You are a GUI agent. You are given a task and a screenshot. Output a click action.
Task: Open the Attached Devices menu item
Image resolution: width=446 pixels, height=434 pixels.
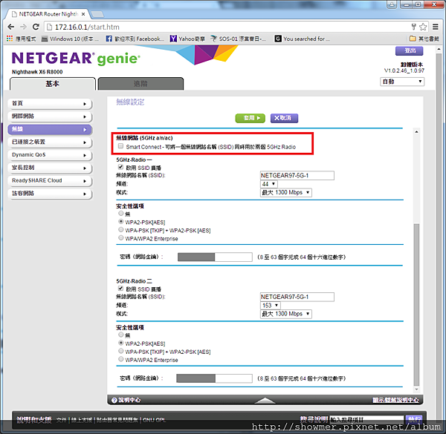tap(50, 142)
